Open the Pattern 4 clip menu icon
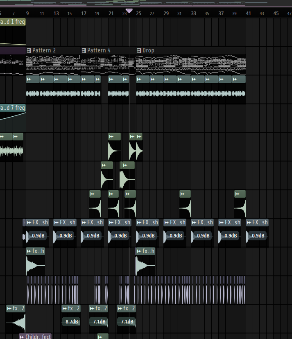The width and height of the screenshot is (292, 339). point(84,51)
